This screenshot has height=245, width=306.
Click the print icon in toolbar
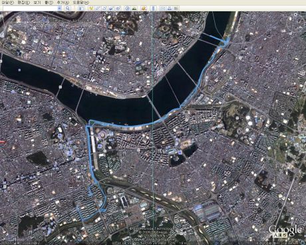pos(170,9)
